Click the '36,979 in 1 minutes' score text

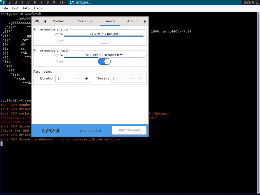pyautogui.click(x=104, y=34)
